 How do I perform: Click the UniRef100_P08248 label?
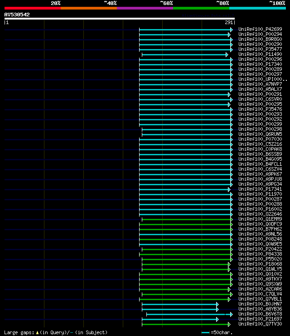(x=260, y=239)
